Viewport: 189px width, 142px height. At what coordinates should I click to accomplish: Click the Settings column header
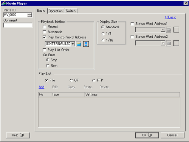(132, 94)
